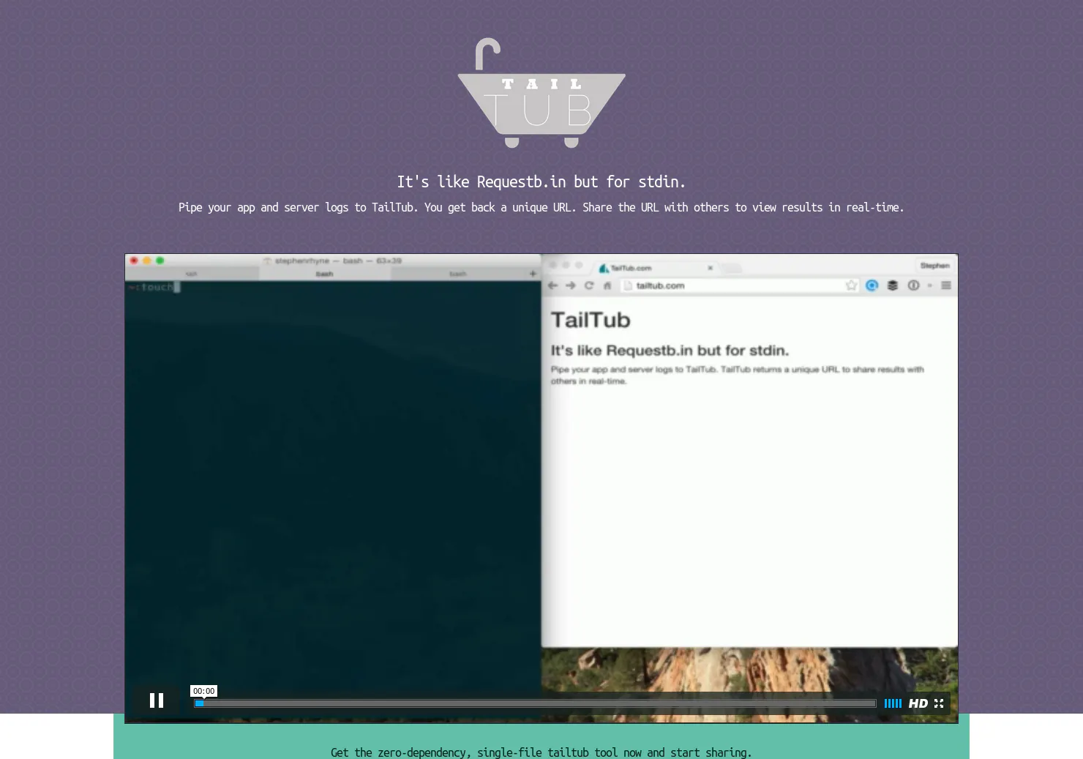
Task: Select the TailTub.com browser tab in the video
Action: pyautogui.click(x=656, y=268)
